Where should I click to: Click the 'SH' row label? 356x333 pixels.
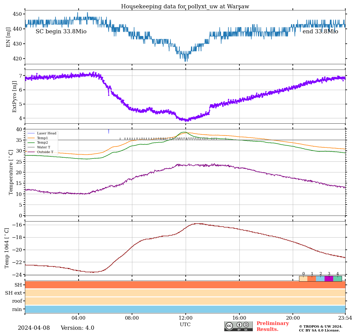(x=18, y=285)
